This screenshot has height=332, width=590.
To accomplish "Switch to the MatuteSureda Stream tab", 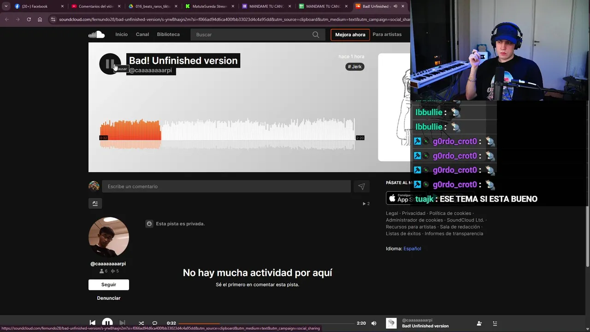I will (210, 6).
